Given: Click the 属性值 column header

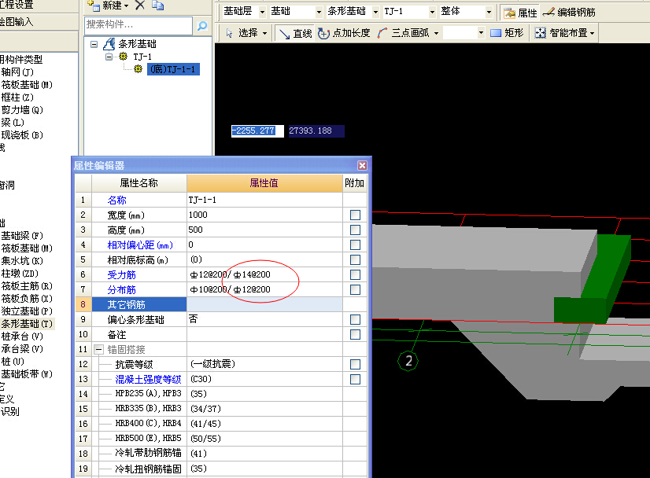Looking at the screenshot, I should [264, 183].
